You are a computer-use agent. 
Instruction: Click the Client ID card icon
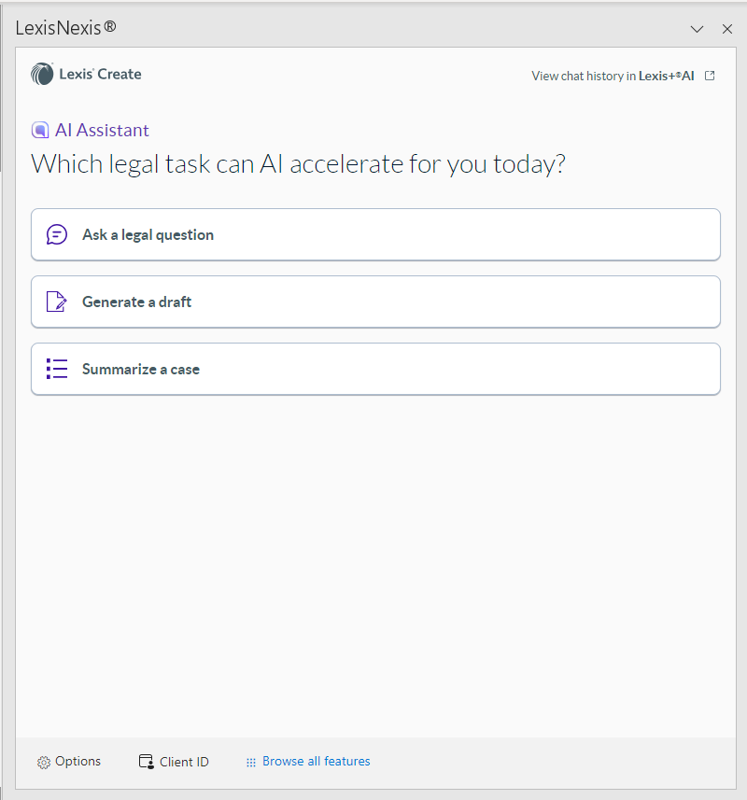pyautogui.click(x=147, y=762)
